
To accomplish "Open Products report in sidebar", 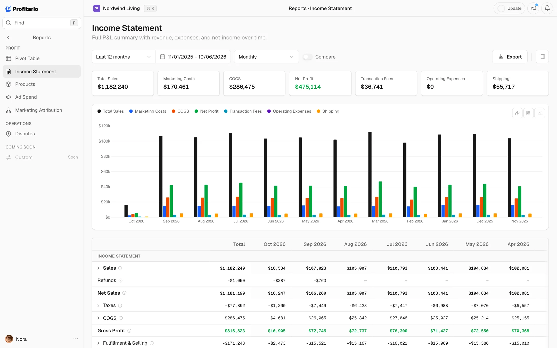I will [x=42, y=84].
